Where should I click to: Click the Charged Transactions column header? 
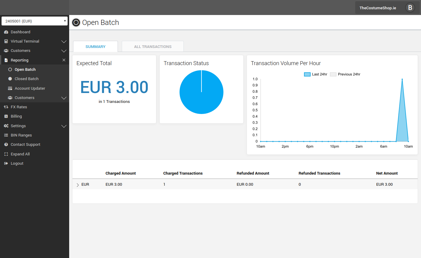coord(183,173)
